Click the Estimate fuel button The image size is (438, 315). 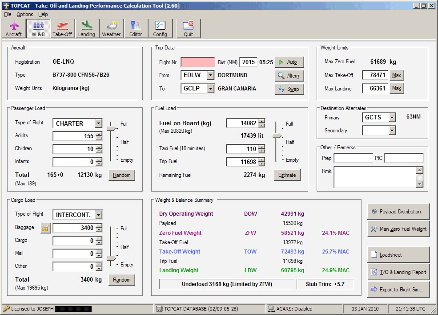coord(287,175)
